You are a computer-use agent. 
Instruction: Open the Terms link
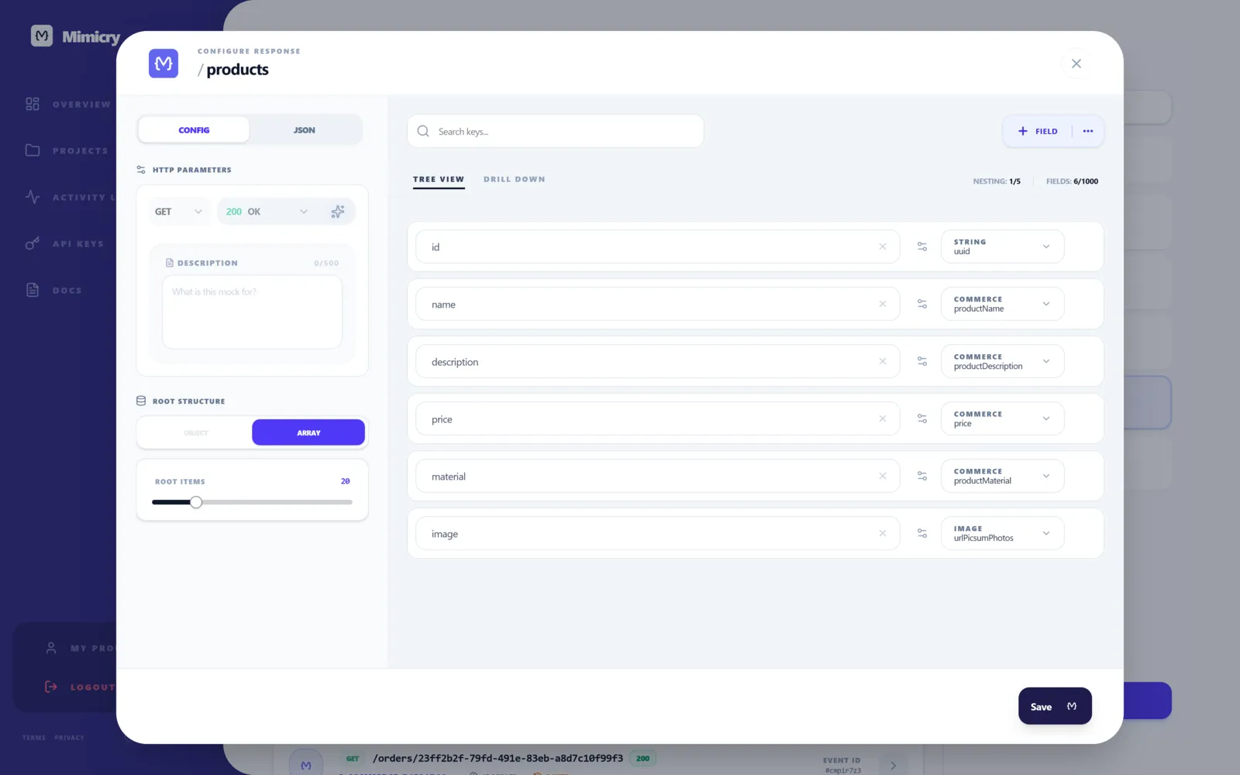34,738
